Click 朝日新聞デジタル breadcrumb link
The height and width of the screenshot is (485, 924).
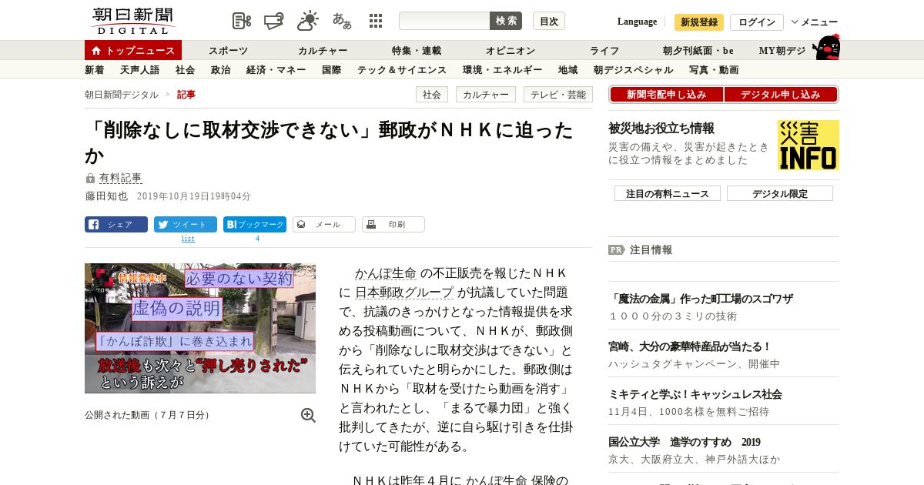(x=122, y=95)
